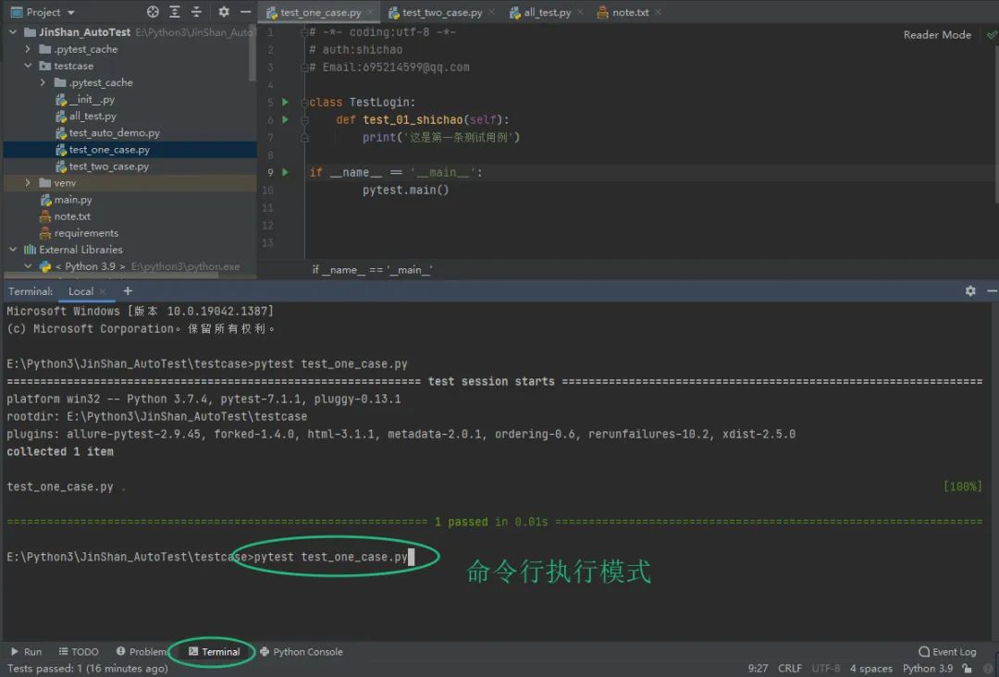
Task: Click the Collapse All icon in Project toolbar
Action: point(196,11)
